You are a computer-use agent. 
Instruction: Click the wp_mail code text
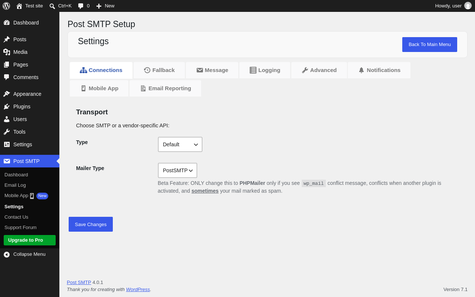pyautogui.click(x=314, y=183)
